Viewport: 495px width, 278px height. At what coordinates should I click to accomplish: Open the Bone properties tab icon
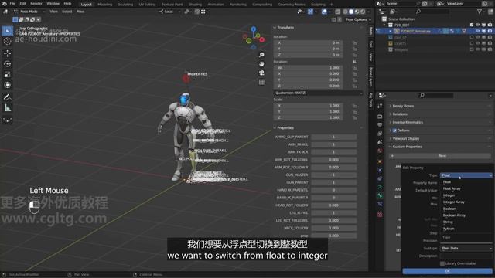pos(380,195)
